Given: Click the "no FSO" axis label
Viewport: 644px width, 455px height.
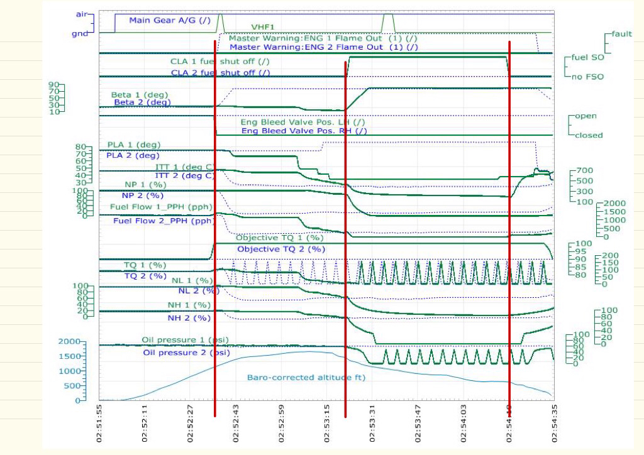Looking at the screenshot, I should click(587, 77).
